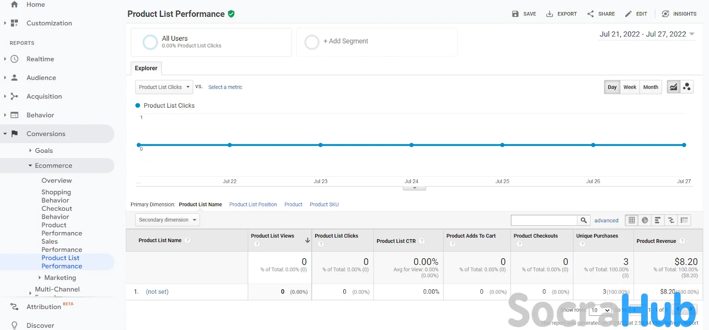
Task: Focus the table search input field
Action: pos(544,220)
